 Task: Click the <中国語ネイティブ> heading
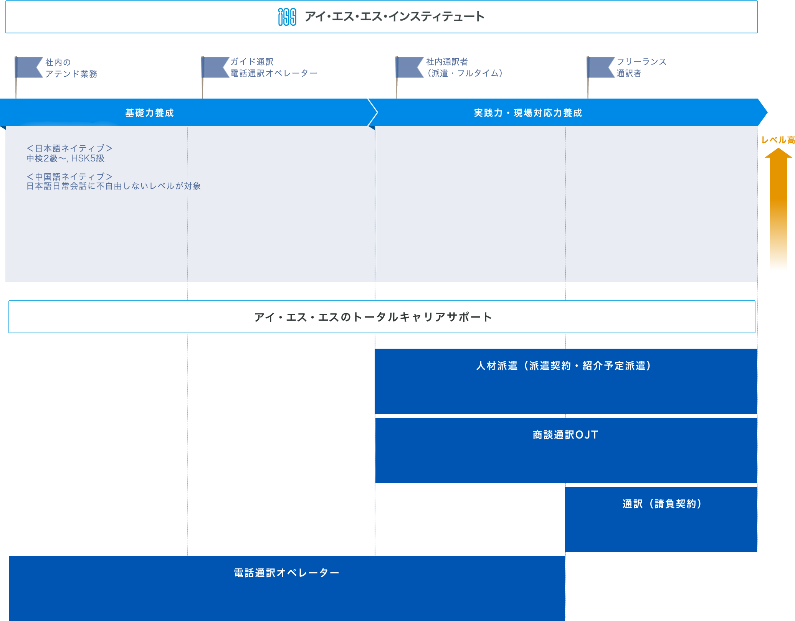click(69, 176)
